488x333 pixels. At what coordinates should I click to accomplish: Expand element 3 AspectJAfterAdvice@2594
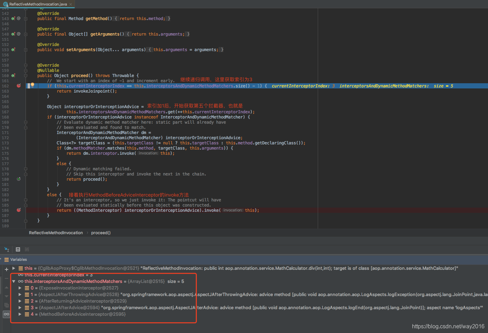click(x=20, y=308)
